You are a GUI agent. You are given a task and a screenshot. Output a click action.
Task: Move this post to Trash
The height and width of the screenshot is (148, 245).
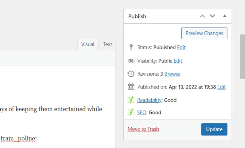tap(143, 129)
